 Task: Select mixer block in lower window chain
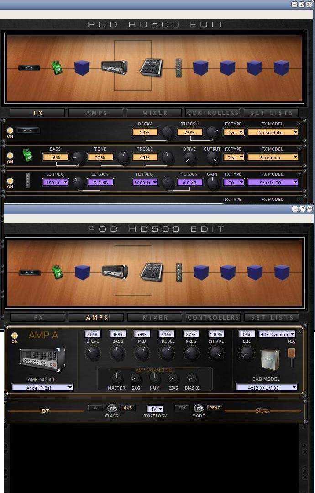(152, 272)
